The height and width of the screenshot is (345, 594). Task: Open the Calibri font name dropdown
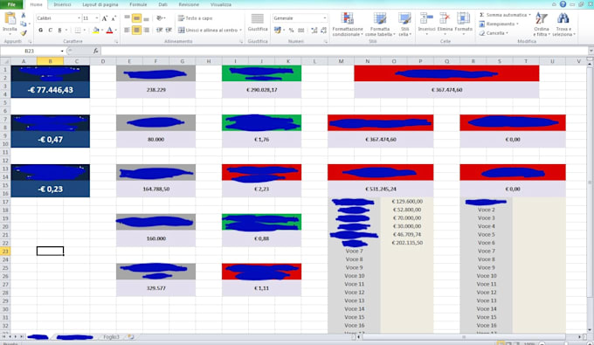(x=79, y=18)
